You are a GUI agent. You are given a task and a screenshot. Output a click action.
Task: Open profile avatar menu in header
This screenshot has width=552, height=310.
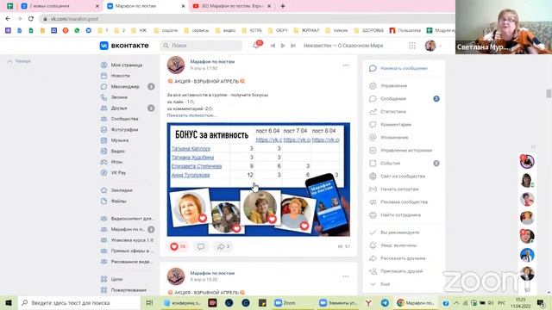coord(433,46)
